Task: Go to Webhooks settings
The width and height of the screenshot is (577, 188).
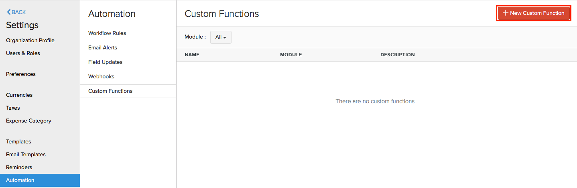Action: 101,76
